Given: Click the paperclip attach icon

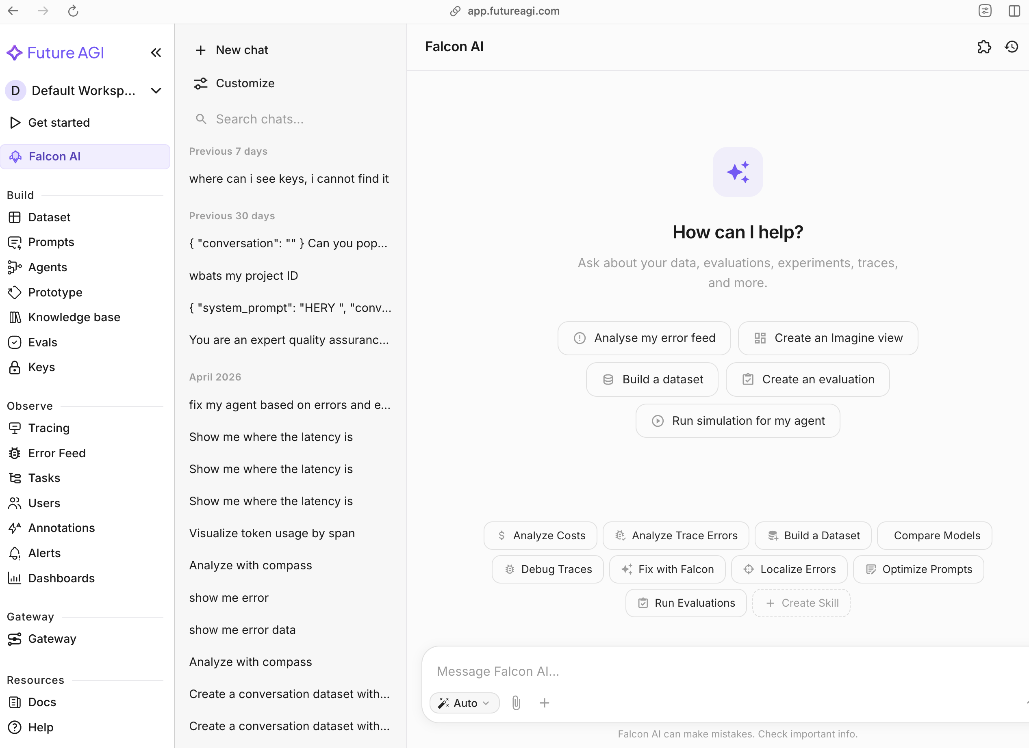Looking at the screenshot, I should click(x=516, y=703).
